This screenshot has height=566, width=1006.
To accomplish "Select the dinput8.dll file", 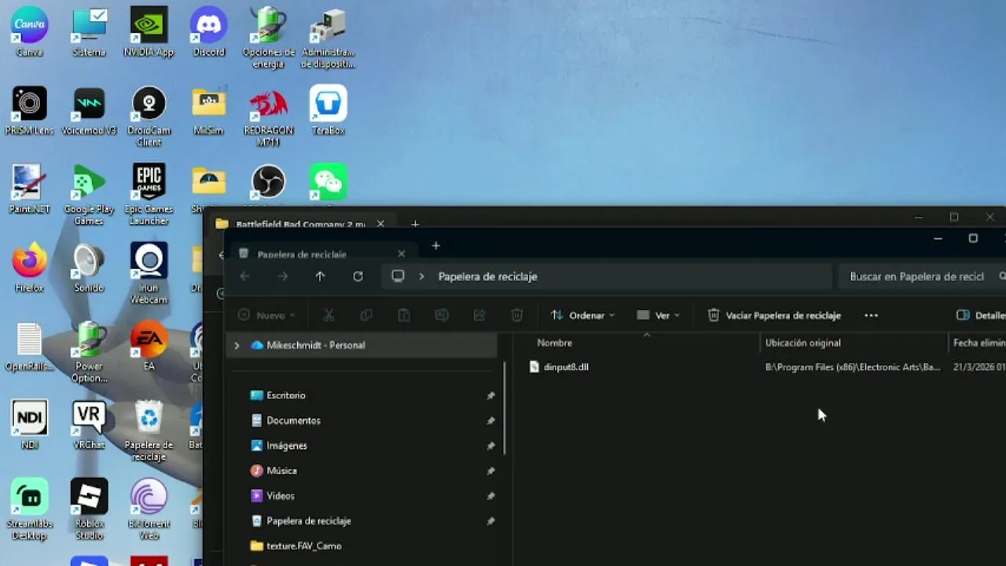I will pos(565,367).
